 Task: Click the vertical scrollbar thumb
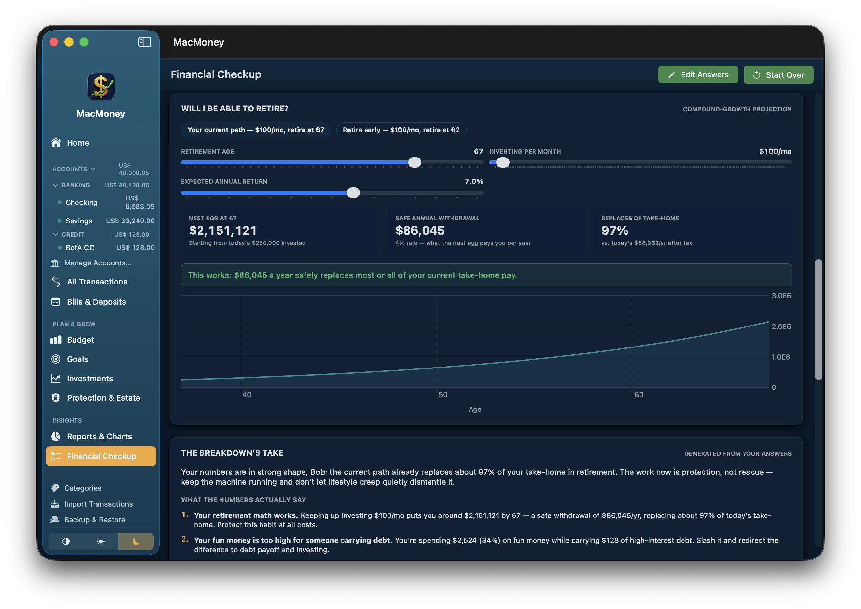tap(818, 320)
